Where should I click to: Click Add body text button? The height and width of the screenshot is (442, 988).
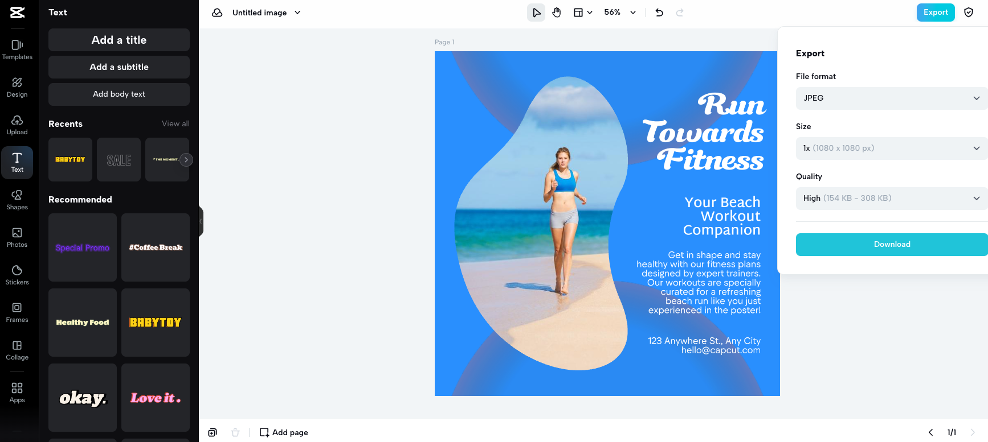pyautogui.click(x=119, y=94)
